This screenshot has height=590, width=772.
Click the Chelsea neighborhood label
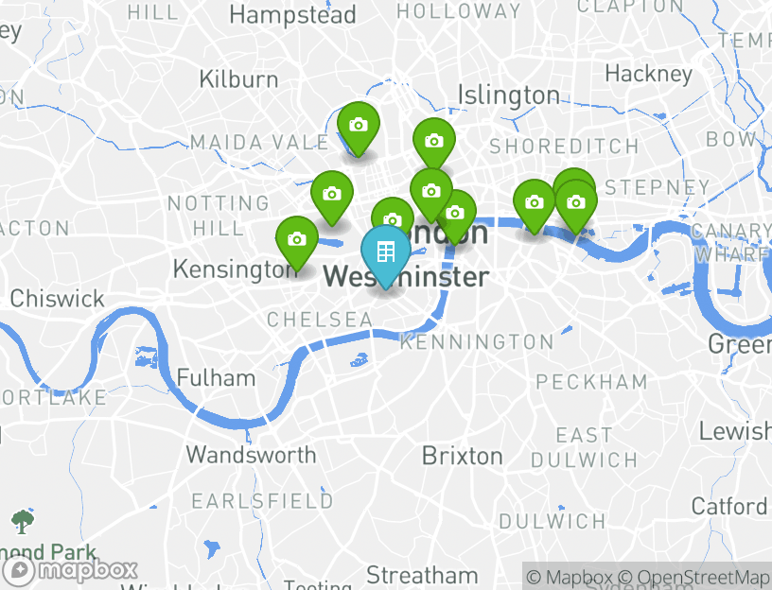point(320,320)
